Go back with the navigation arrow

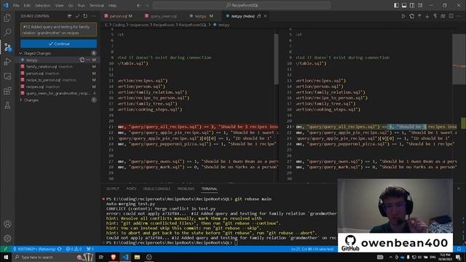139,5
